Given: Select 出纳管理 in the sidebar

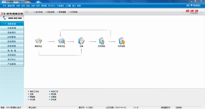Looking at the screenshot, I should point(12,37).
